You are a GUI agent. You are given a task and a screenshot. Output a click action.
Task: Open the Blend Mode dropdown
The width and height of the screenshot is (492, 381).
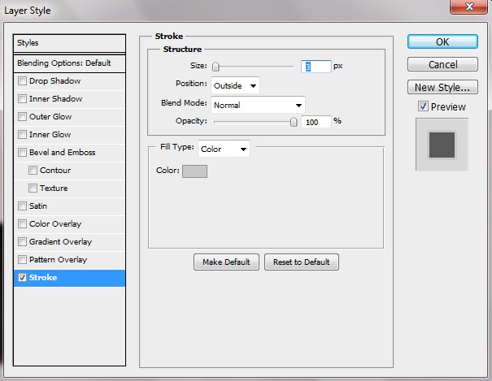(258, 105)
